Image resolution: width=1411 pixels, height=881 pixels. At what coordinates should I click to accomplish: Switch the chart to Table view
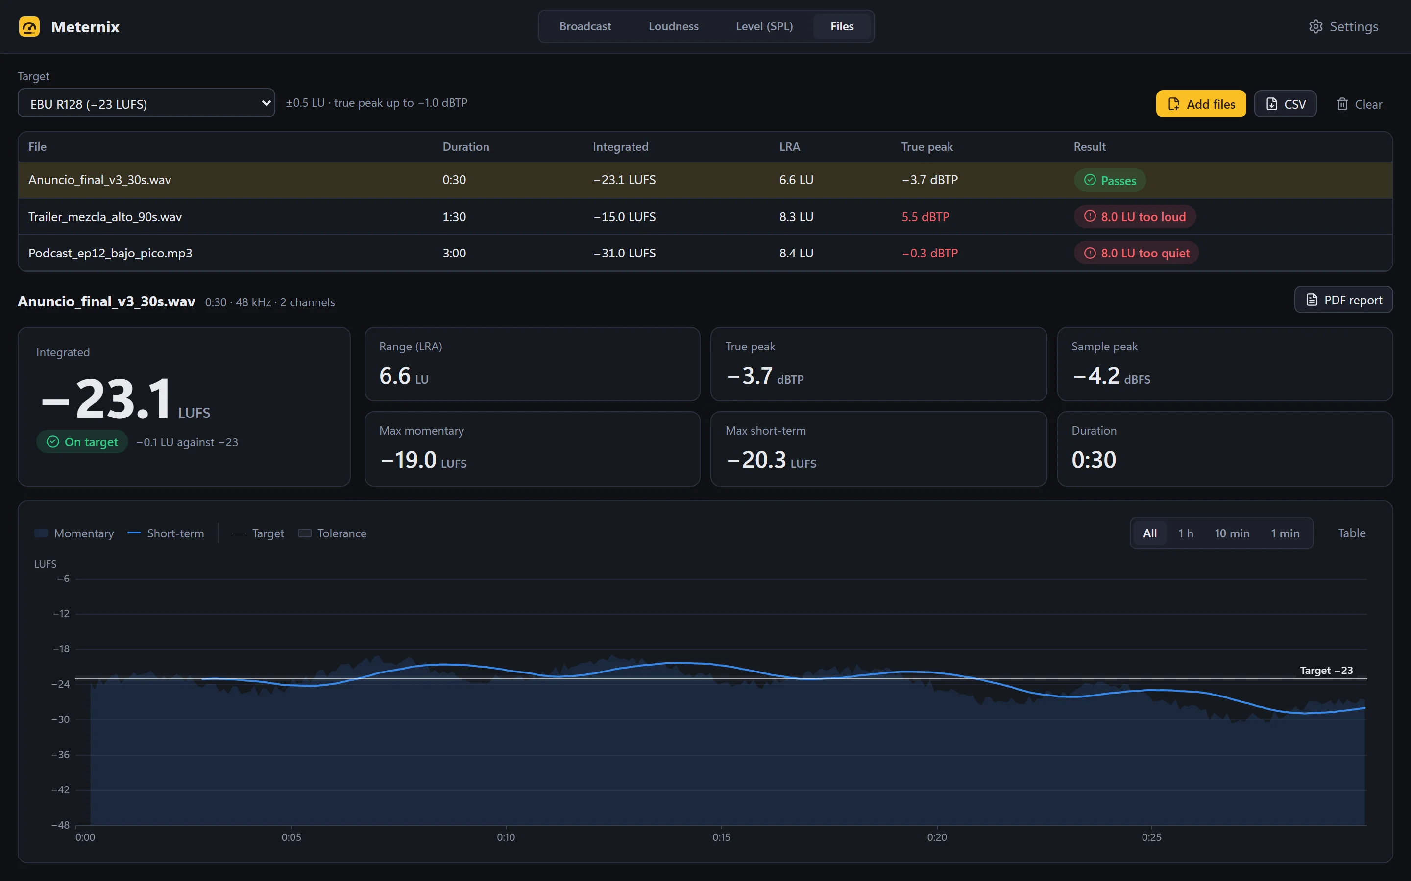tap(1352, 533)
